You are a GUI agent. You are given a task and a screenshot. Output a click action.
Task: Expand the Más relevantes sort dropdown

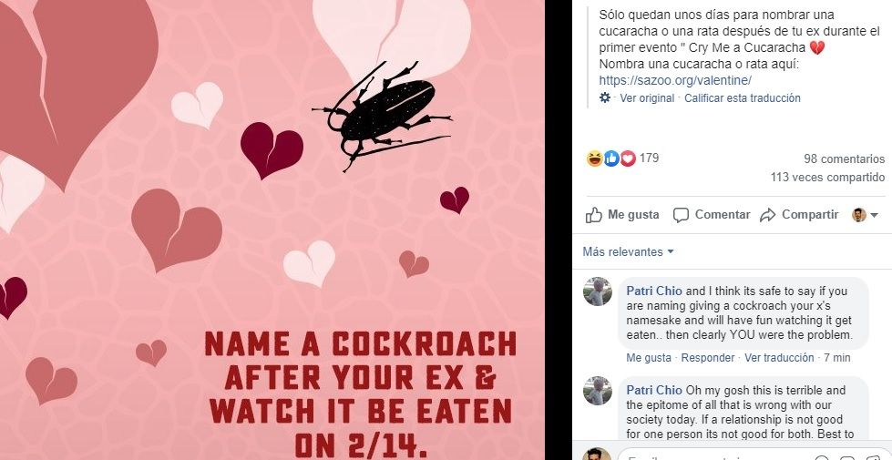(628, 252)
